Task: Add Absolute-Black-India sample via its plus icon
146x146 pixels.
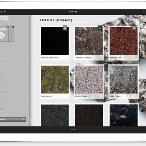Action: click(x=65, y=28)
